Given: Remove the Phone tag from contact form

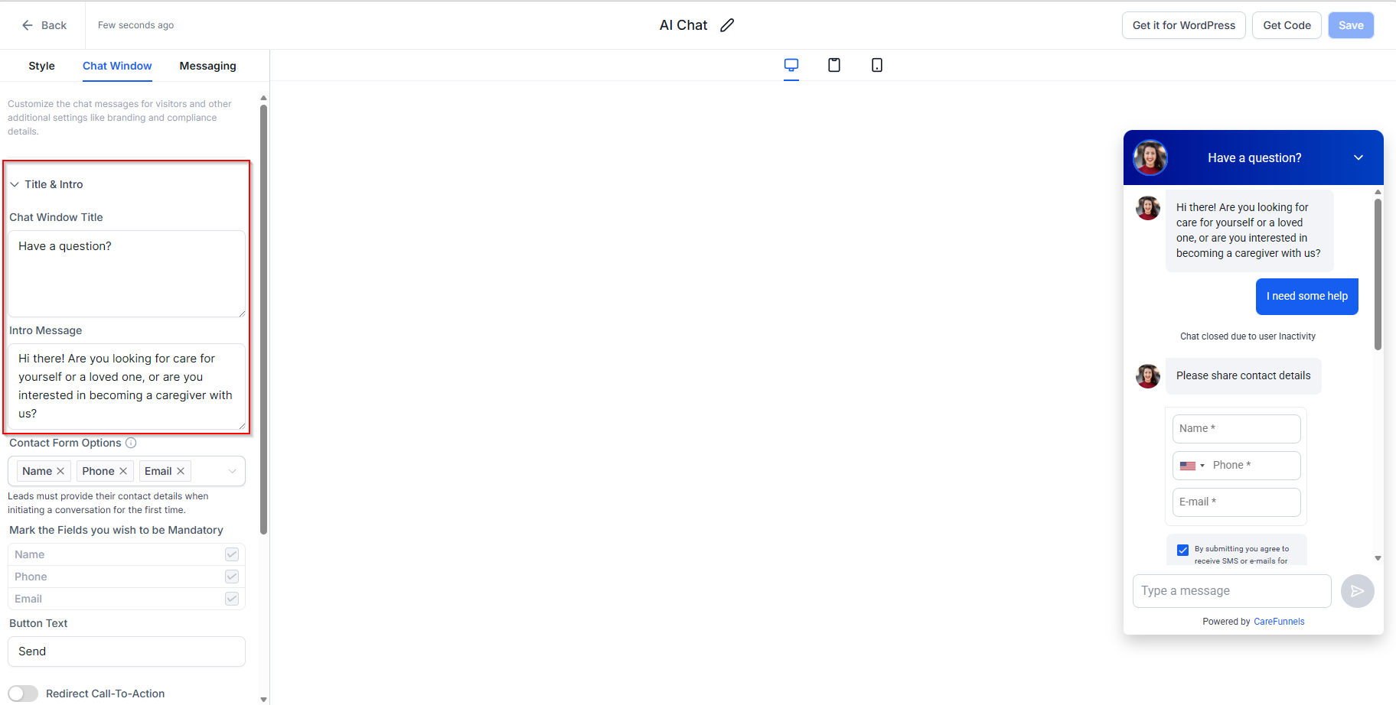Looking at the screenshot, I should [123, 471].
